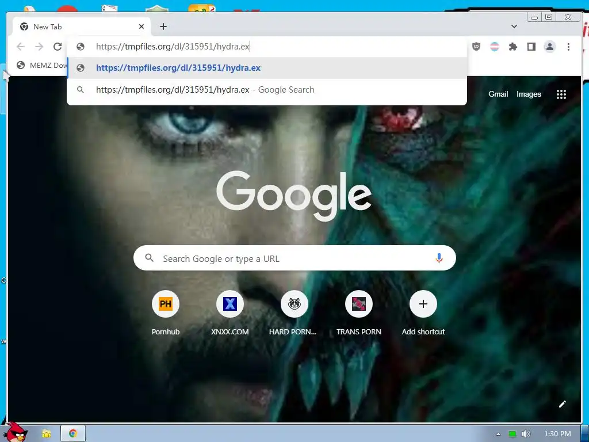The width and height of the screenshot is (589, 442).
Task: Show hidden tray icons arrow
Action: [499, 434]
